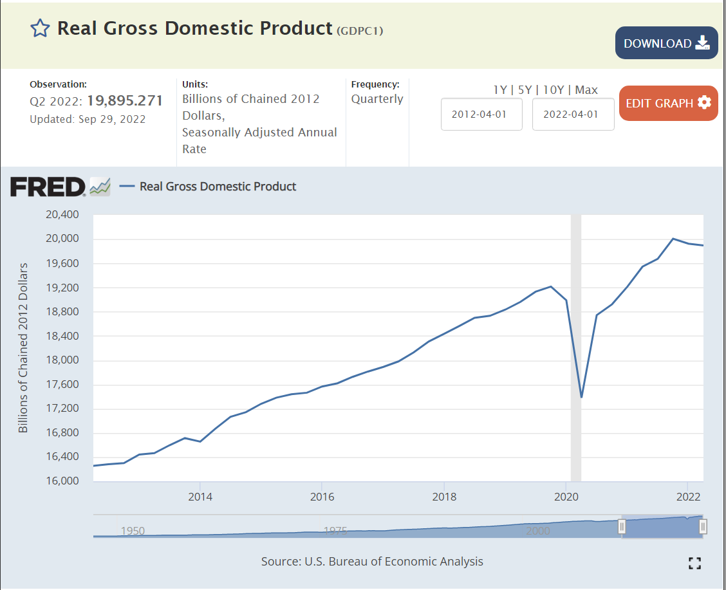Viewport: 726px width, 590px height.
Task: Click the star icon to favorite this series
Action: point(40,28)
